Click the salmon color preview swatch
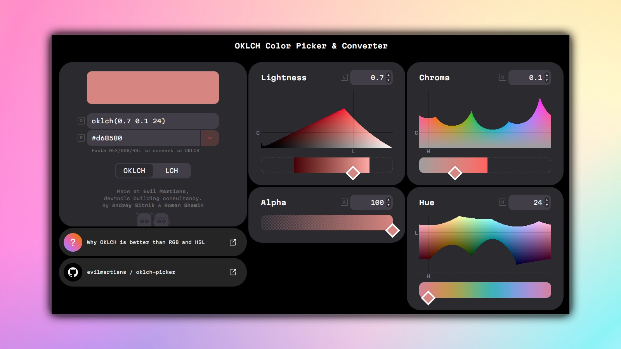The image size is (621, 349). click(153, 88)
